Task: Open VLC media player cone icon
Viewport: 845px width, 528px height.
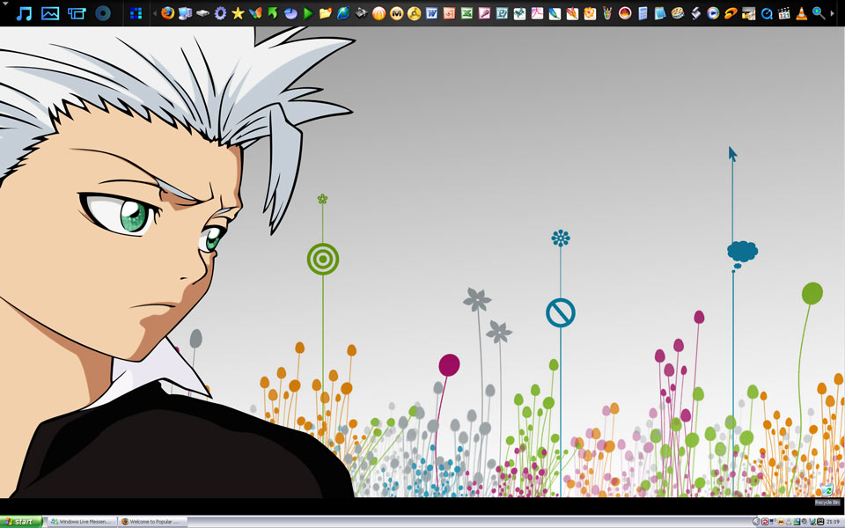Action: 801,13
